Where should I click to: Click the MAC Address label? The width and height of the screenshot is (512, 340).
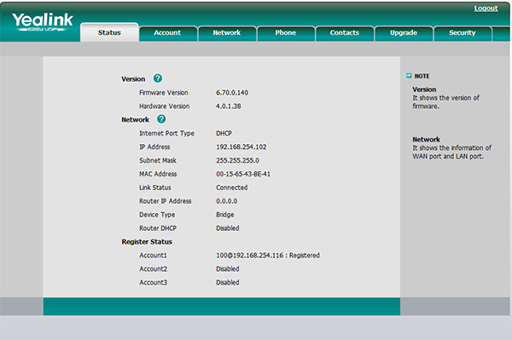click(158, 174)
